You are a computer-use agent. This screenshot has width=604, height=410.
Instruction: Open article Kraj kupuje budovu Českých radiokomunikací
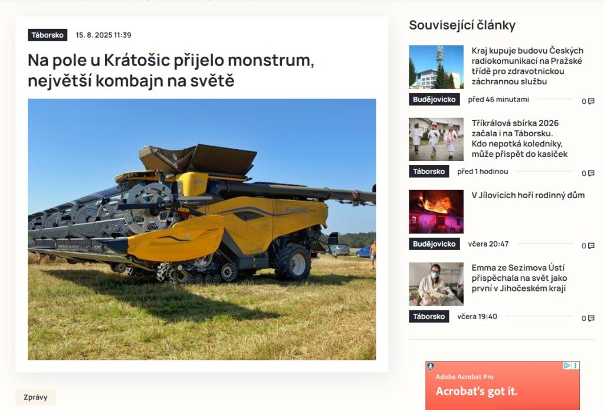click(527, 66)
